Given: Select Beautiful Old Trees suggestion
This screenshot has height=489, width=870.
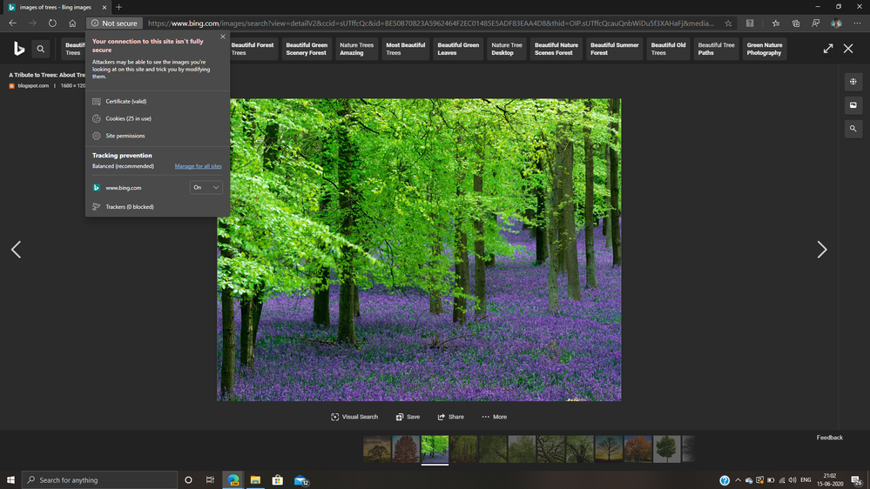Looking at the screenshot, I should [668, 49].
